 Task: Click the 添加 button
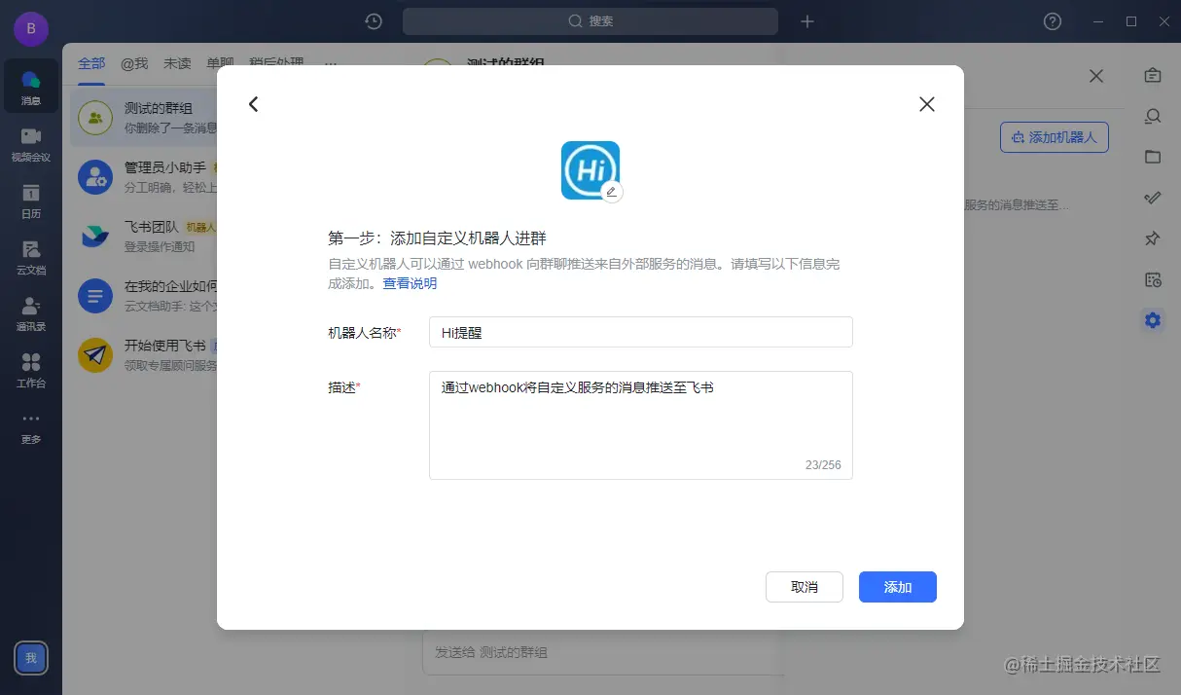898,587
